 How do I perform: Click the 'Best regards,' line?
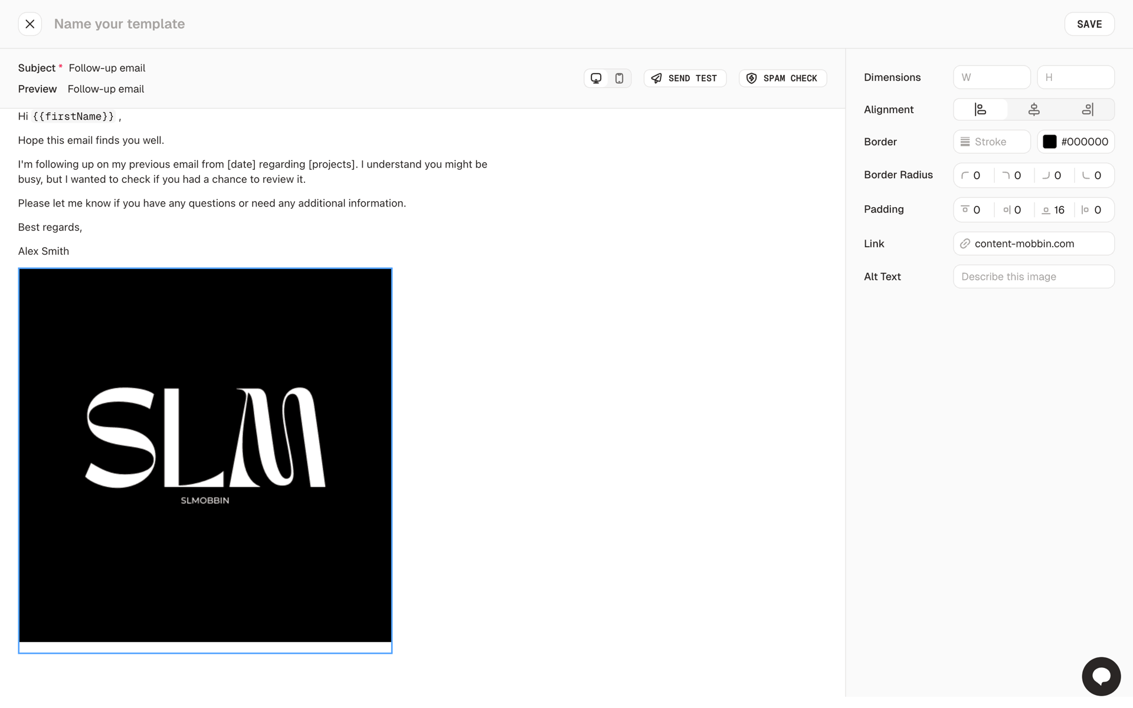[x=50, y=228]
